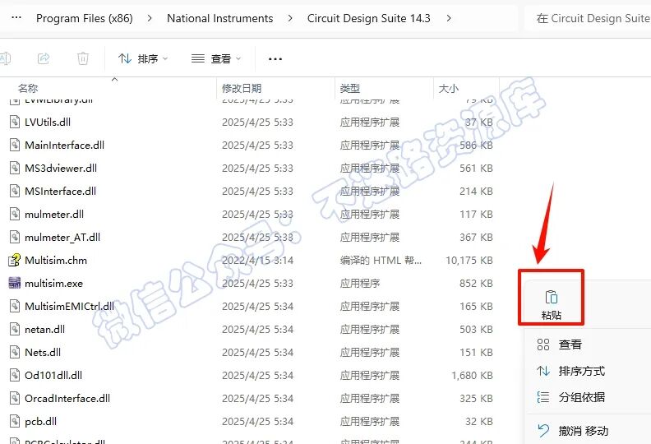
Task: Select the file mulmeter.dll
Action: click(54, 215)
